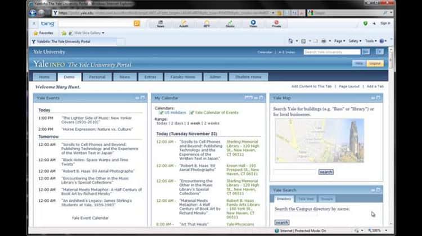Go back with the browser Back arrow
This screenshot has width=422, height=236.
(33, 12)
